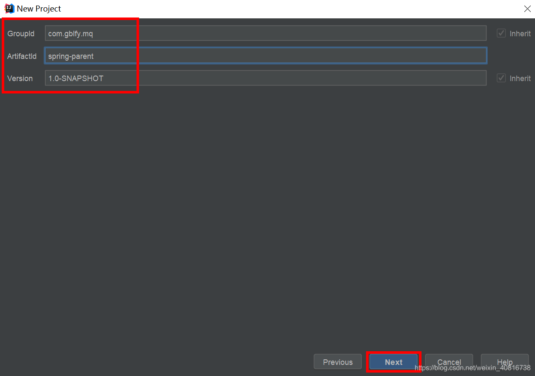Viewport: 535px width, 376px height.
Task: Click the ArtifactId label text
Action: (x=22, y=56)
